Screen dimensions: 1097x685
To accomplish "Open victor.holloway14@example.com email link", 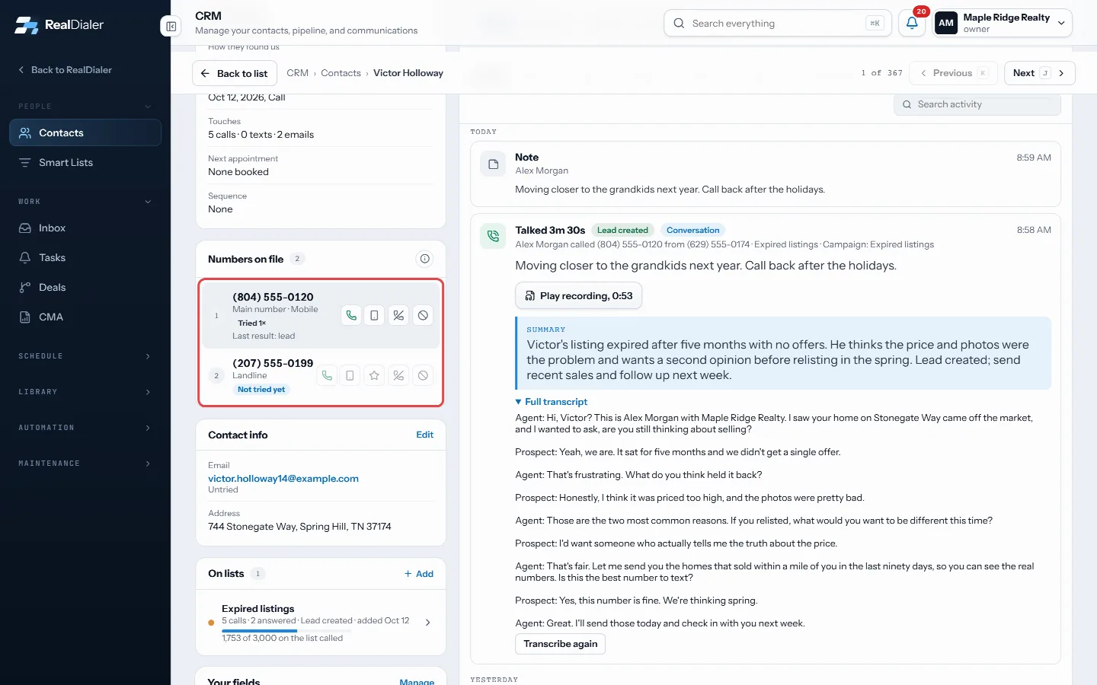I will point(283,479).
